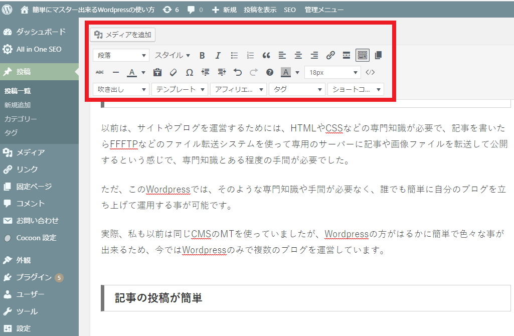Open お問い合わせ in sidebar
The width and height of the screenshot is (514, 336).
click(39, 221)
